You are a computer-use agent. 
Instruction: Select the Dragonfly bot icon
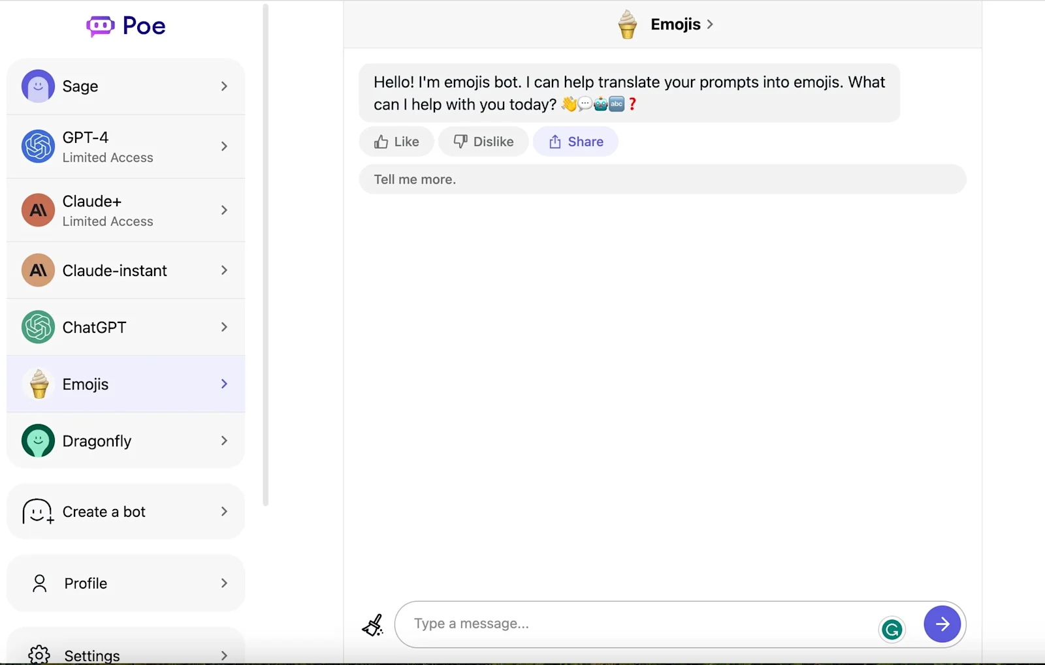point(38,441)
